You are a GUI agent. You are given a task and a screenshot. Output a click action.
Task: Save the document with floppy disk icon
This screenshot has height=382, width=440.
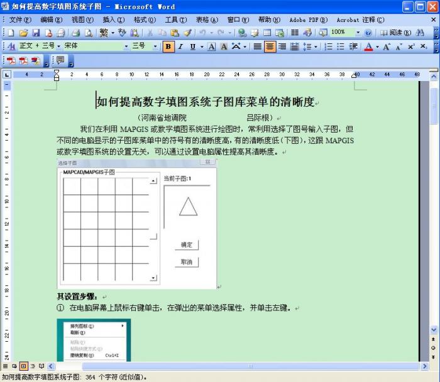point(35,33)
